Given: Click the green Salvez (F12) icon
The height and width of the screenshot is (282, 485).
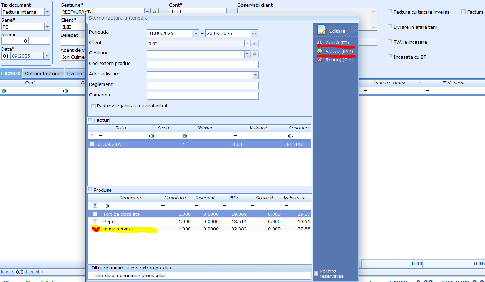Looking at the screenshot, I should 319,51.
